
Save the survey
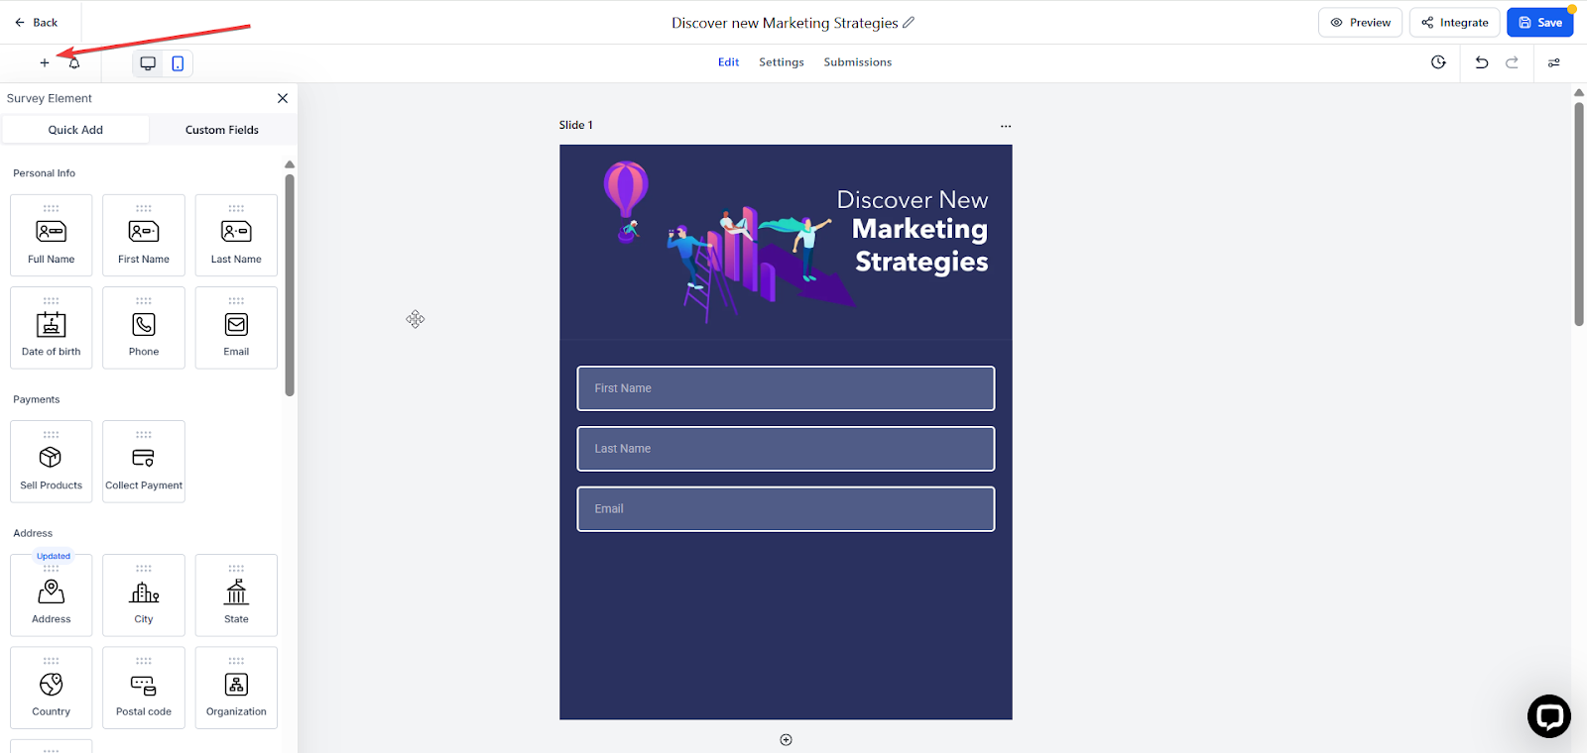pos(1539,22)
